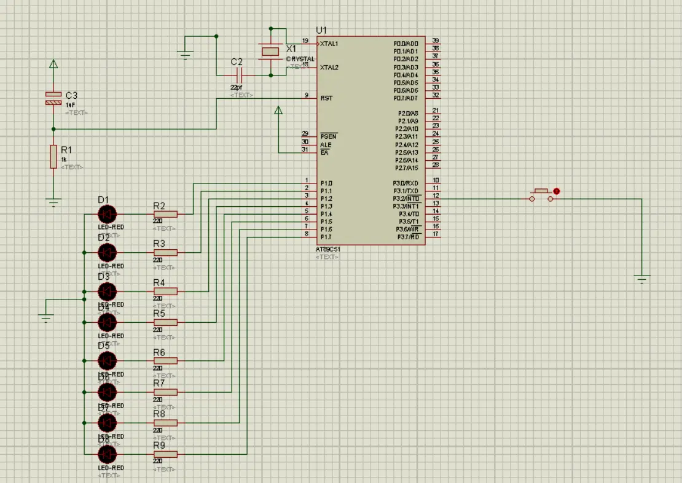Select the D5 red LED

click(108, 360)
